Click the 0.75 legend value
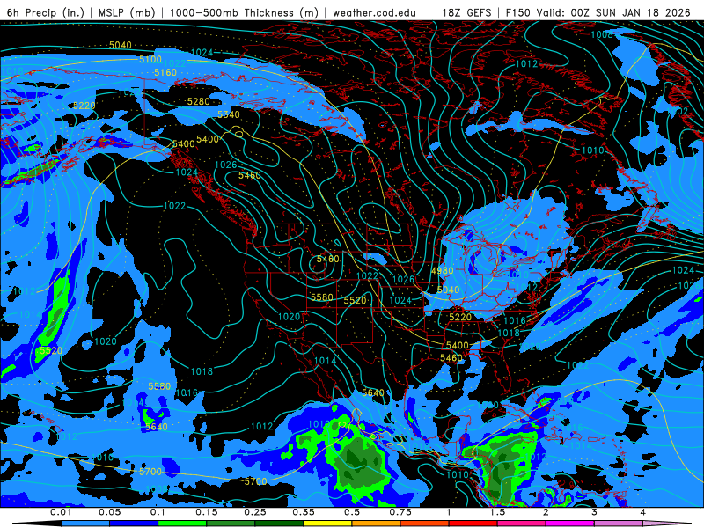This screenshot has width=704, height=528. point(400,512)
